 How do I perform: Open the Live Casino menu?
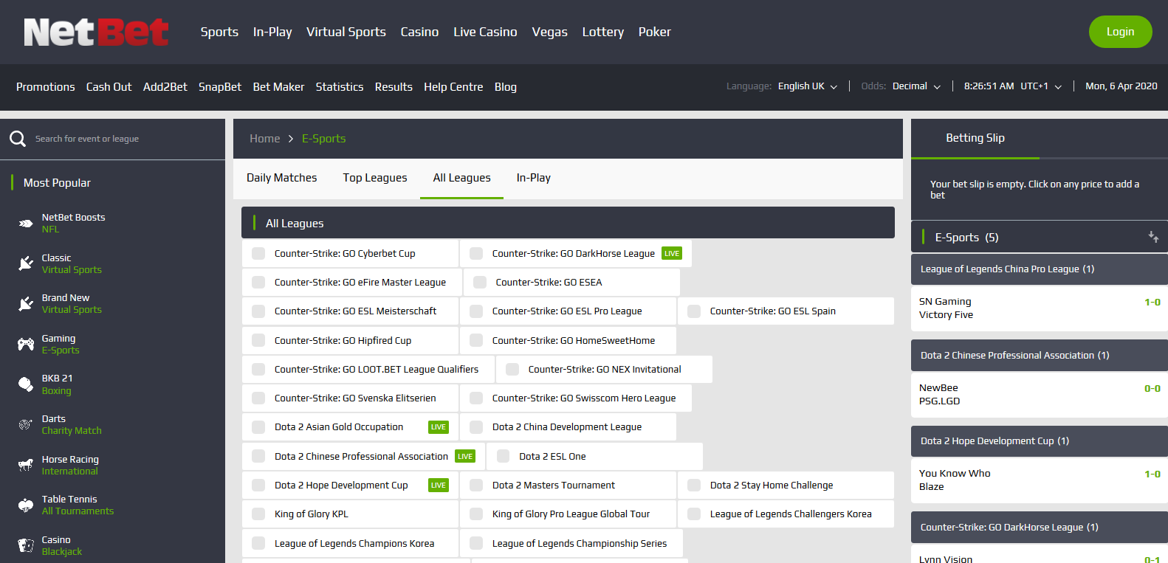485,32
